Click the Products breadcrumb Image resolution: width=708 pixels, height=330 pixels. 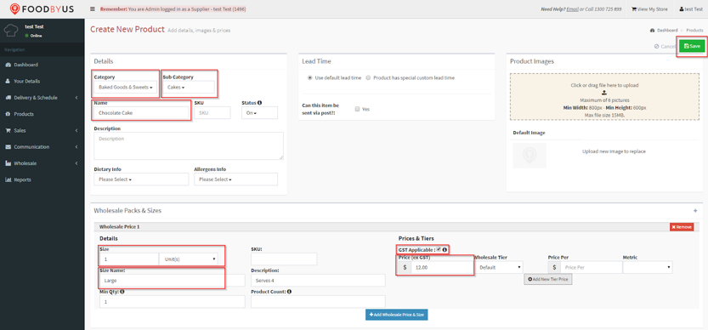(694, 31)
